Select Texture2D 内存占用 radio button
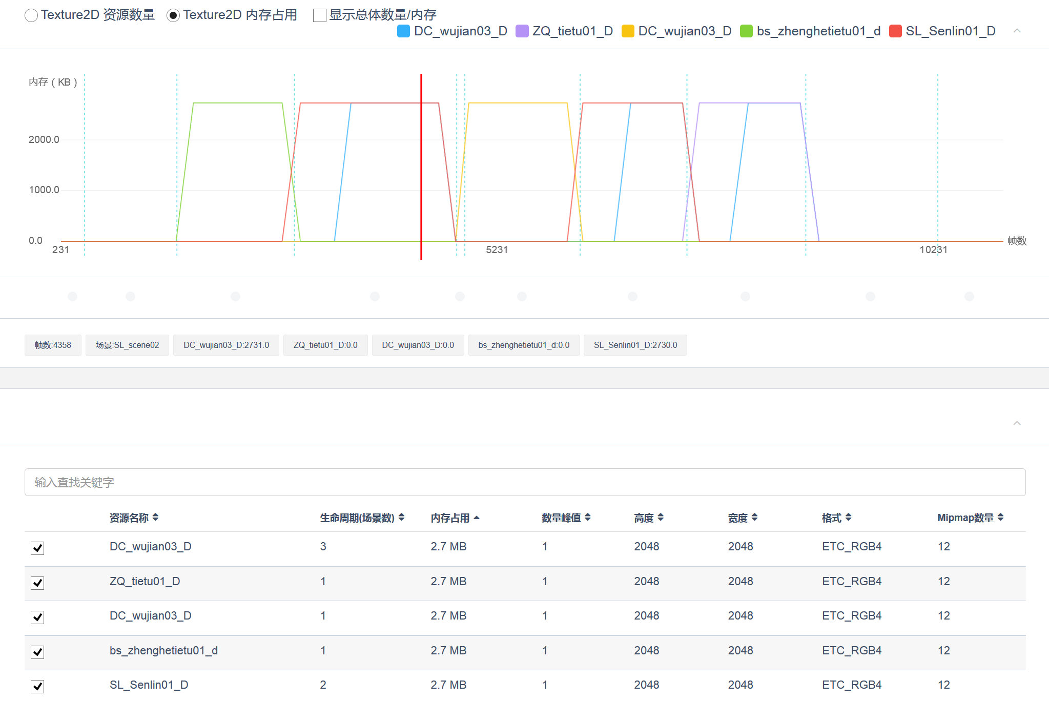 173,15
